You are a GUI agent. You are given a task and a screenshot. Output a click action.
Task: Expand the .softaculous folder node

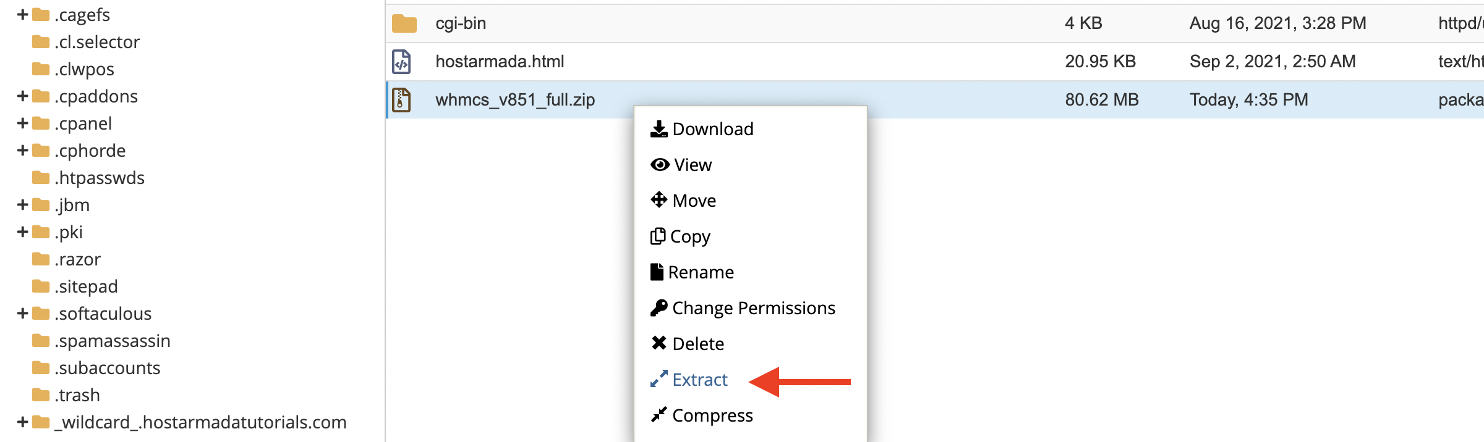tap(22, 314)
